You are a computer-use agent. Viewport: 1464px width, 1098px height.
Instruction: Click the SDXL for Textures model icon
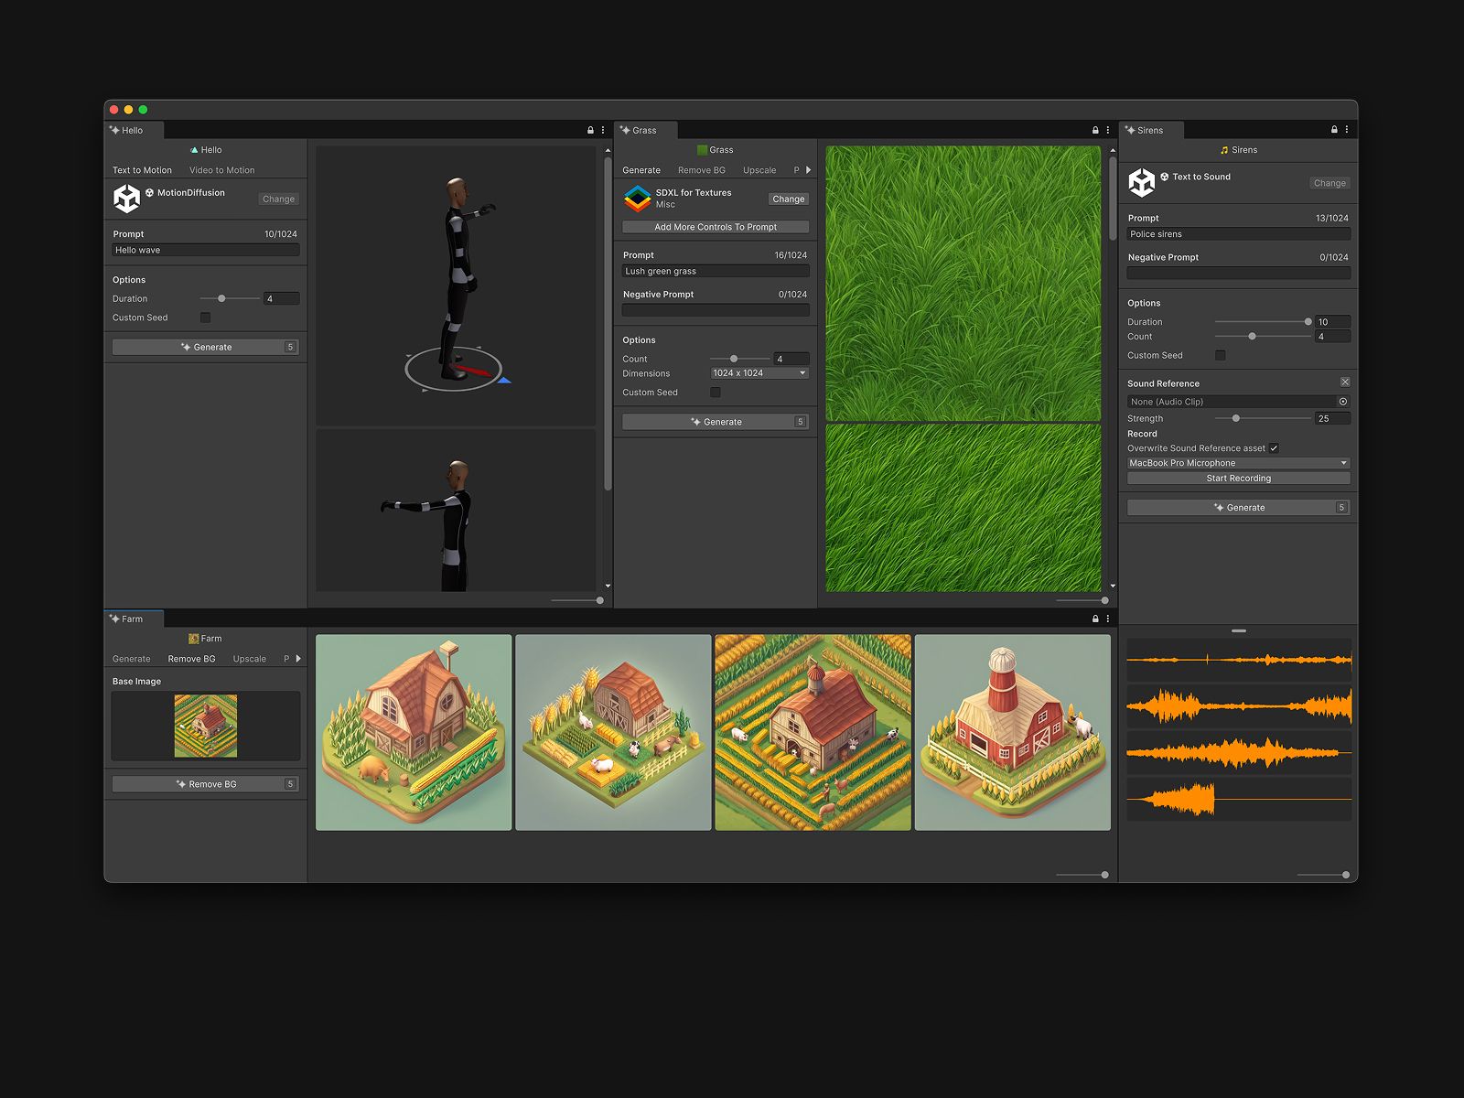click(x=637, y=199)
